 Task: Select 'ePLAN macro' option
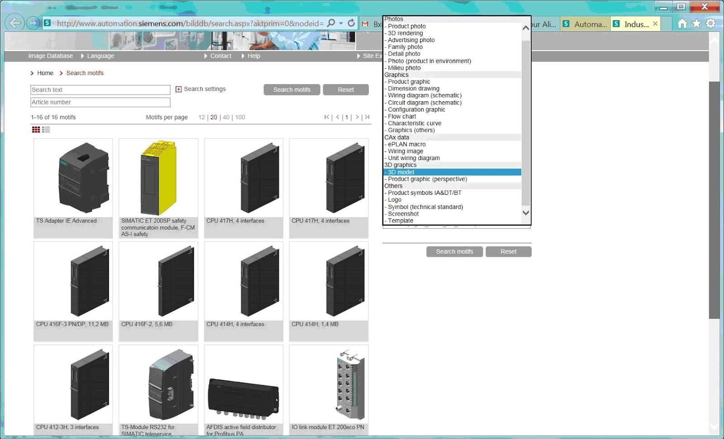452,144
